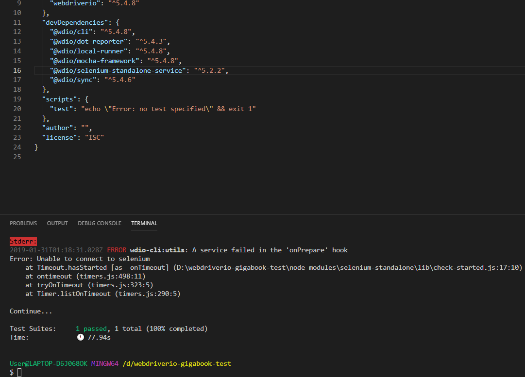The width and height of the screenshot is (525, 377).
Task: Open the DEBUG CONSOLE tab
Action: coord(100,223)
